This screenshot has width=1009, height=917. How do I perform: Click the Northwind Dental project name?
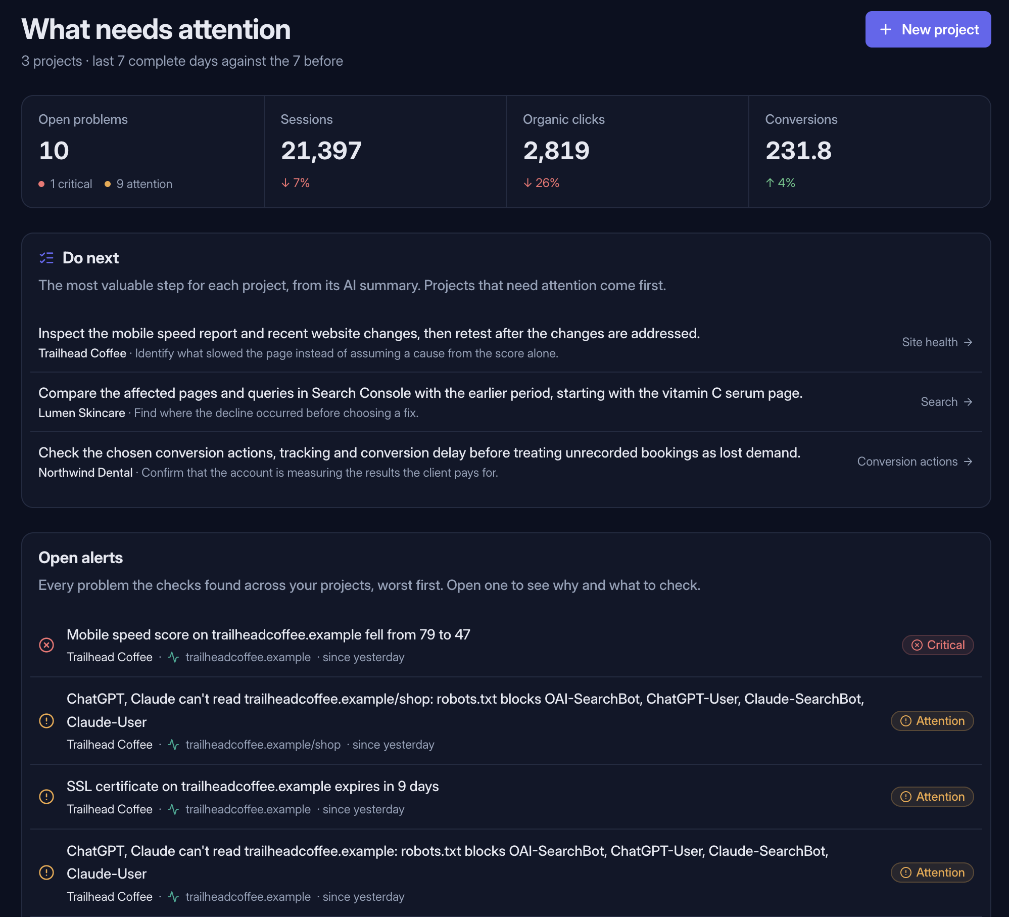(85, 473)
